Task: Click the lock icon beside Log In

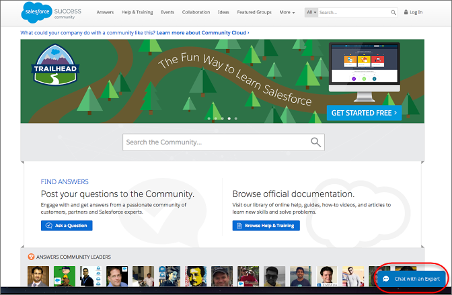Action: pyautogui.click(x=406, y=12)
